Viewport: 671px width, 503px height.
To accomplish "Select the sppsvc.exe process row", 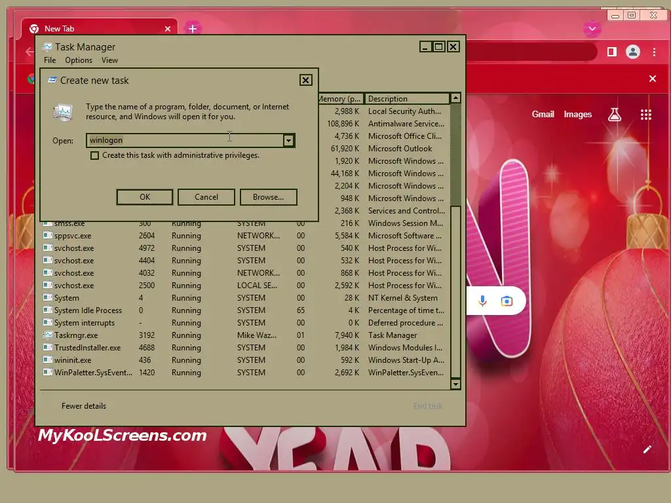I will click(246, 236).
